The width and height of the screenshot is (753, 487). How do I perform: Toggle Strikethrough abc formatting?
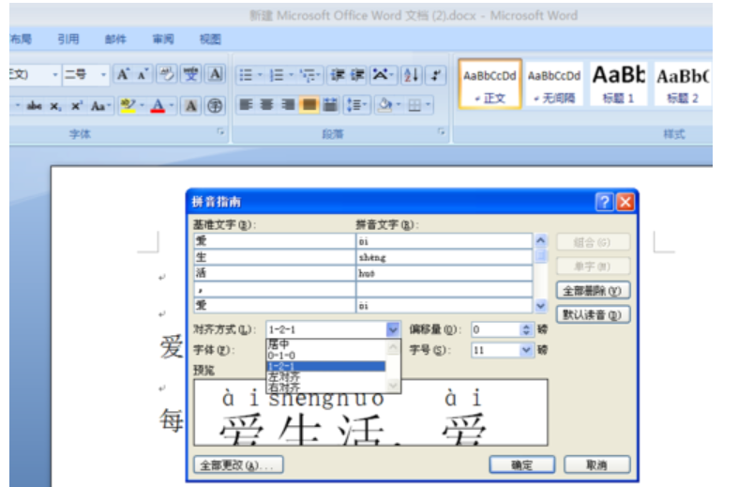[x=34, y=105]
